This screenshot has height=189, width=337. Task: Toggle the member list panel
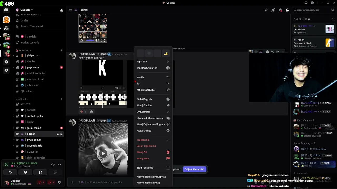coord(287,10)
